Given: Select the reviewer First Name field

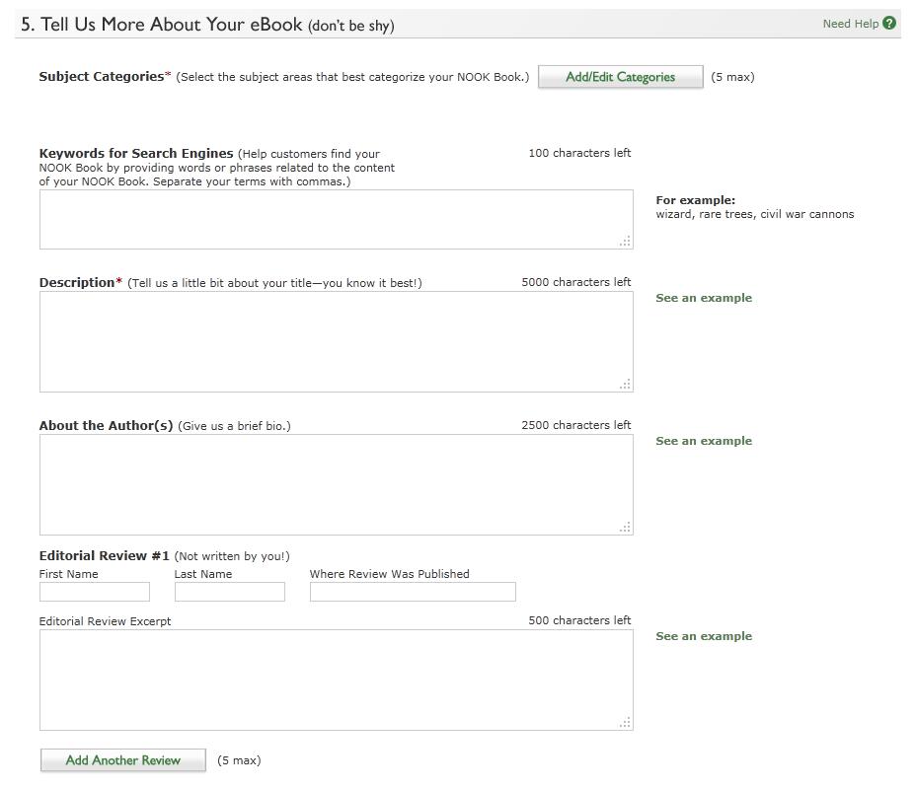Looking at the screenshot, I should tap(95, 592).
